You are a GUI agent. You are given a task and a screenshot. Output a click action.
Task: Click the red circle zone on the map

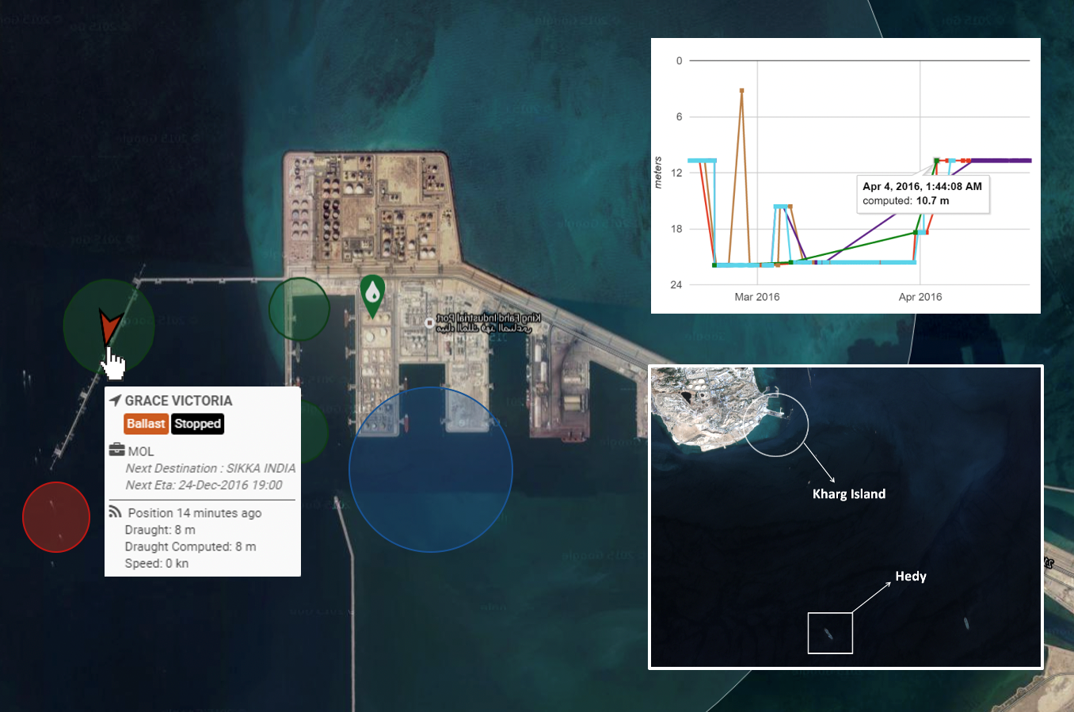pyautogui.click(x=56, y=516)
